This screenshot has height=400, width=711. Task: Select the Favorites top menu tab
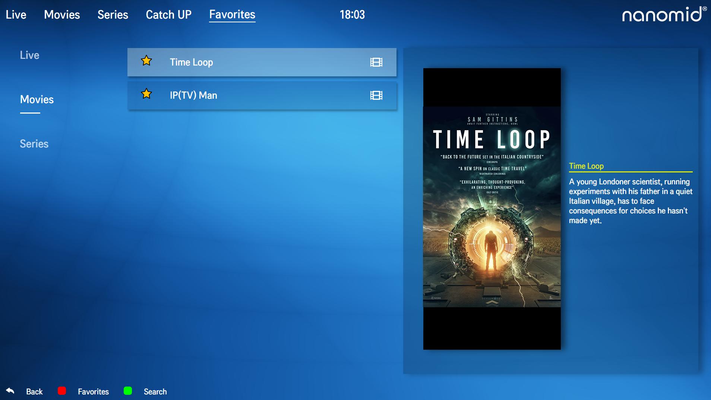click(232, 15)
